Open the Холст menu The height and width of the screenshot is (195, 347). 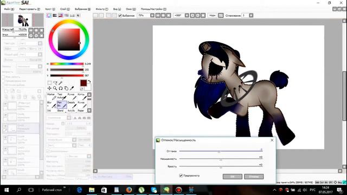pos(50,9)
